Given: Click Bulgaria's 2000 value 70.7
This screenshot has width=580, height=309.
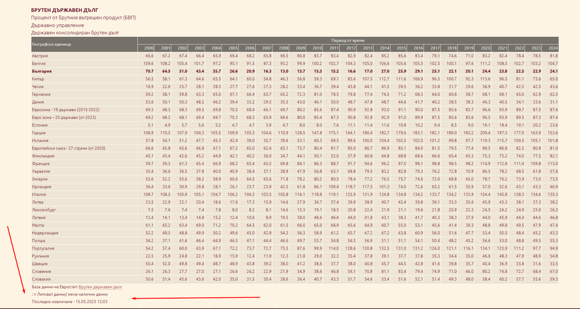Looking at the screenshot, I should click(150, 71).
